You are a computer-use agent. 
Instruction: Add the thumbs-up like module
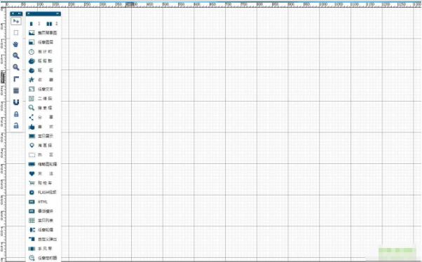[41, 127]
